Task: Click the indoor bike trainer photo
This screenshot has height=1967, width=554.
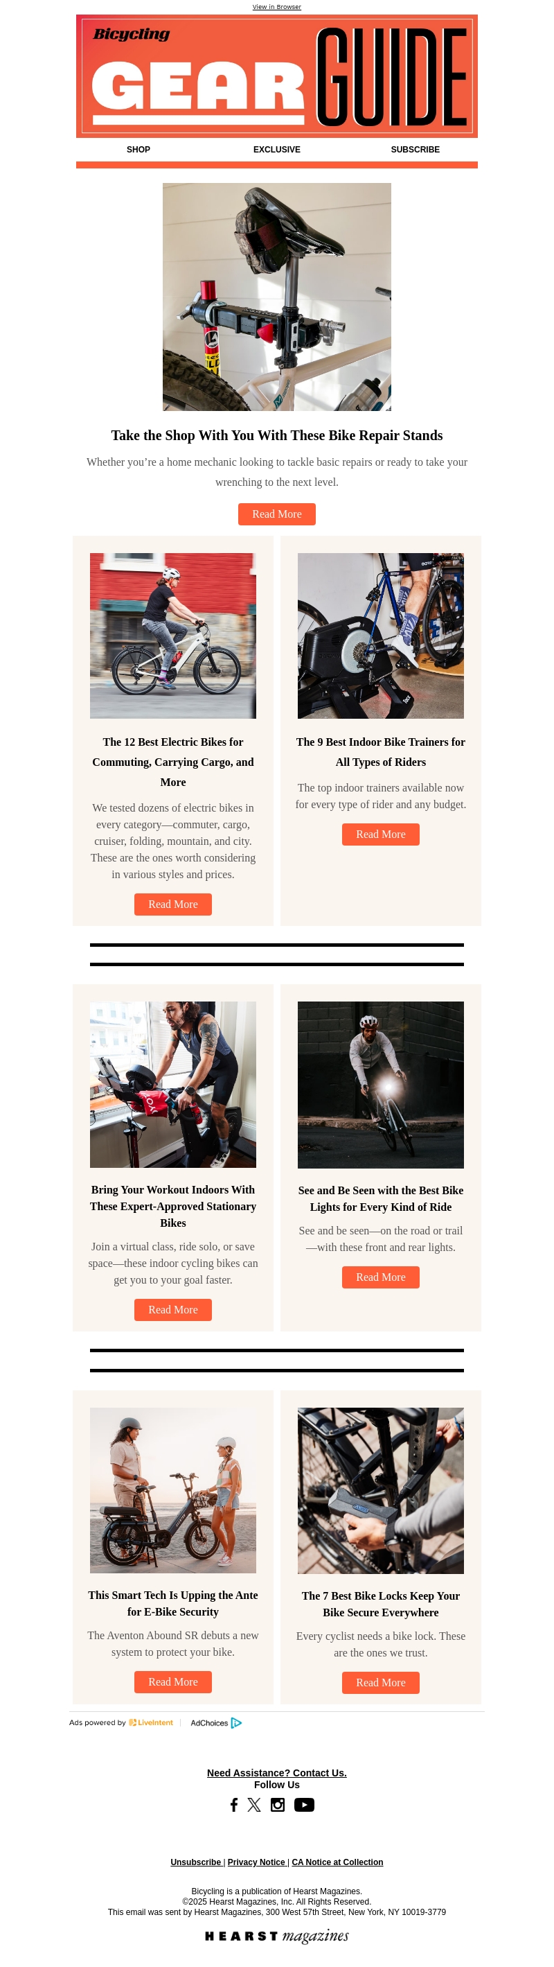Action: (381, 636)
